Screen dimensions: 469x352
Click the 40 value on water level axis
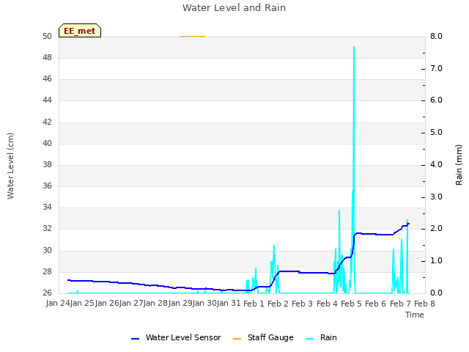[x=47, y=143]
